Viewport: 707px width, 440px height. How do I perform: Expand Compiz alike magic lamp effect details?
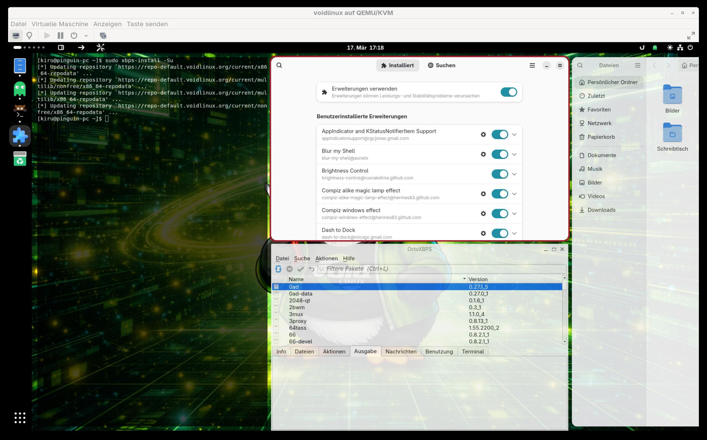[x=514, y=194]
